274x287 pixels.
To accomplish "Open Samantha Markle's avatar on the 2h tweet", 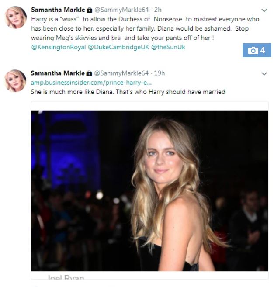I will coord(16,17).
